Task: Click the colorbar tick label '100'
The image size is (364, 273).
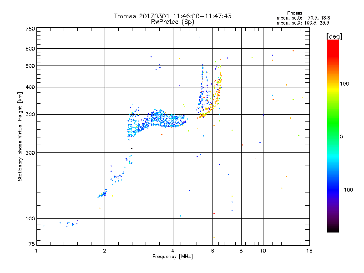Action: [x=344, y=84]
